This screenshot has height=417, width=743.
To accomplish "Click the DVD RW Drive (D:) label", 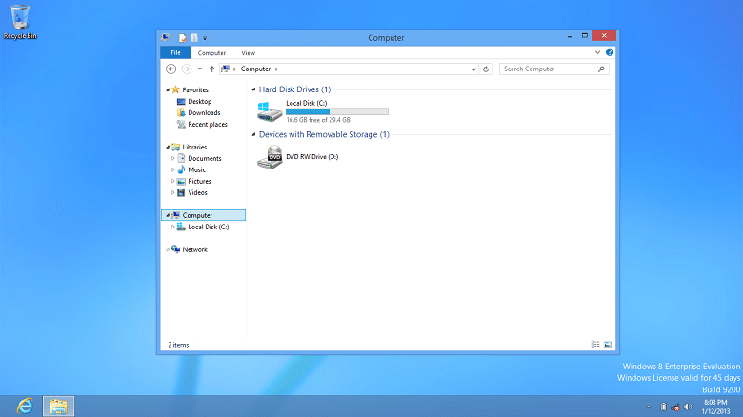I will coord(312,157).
